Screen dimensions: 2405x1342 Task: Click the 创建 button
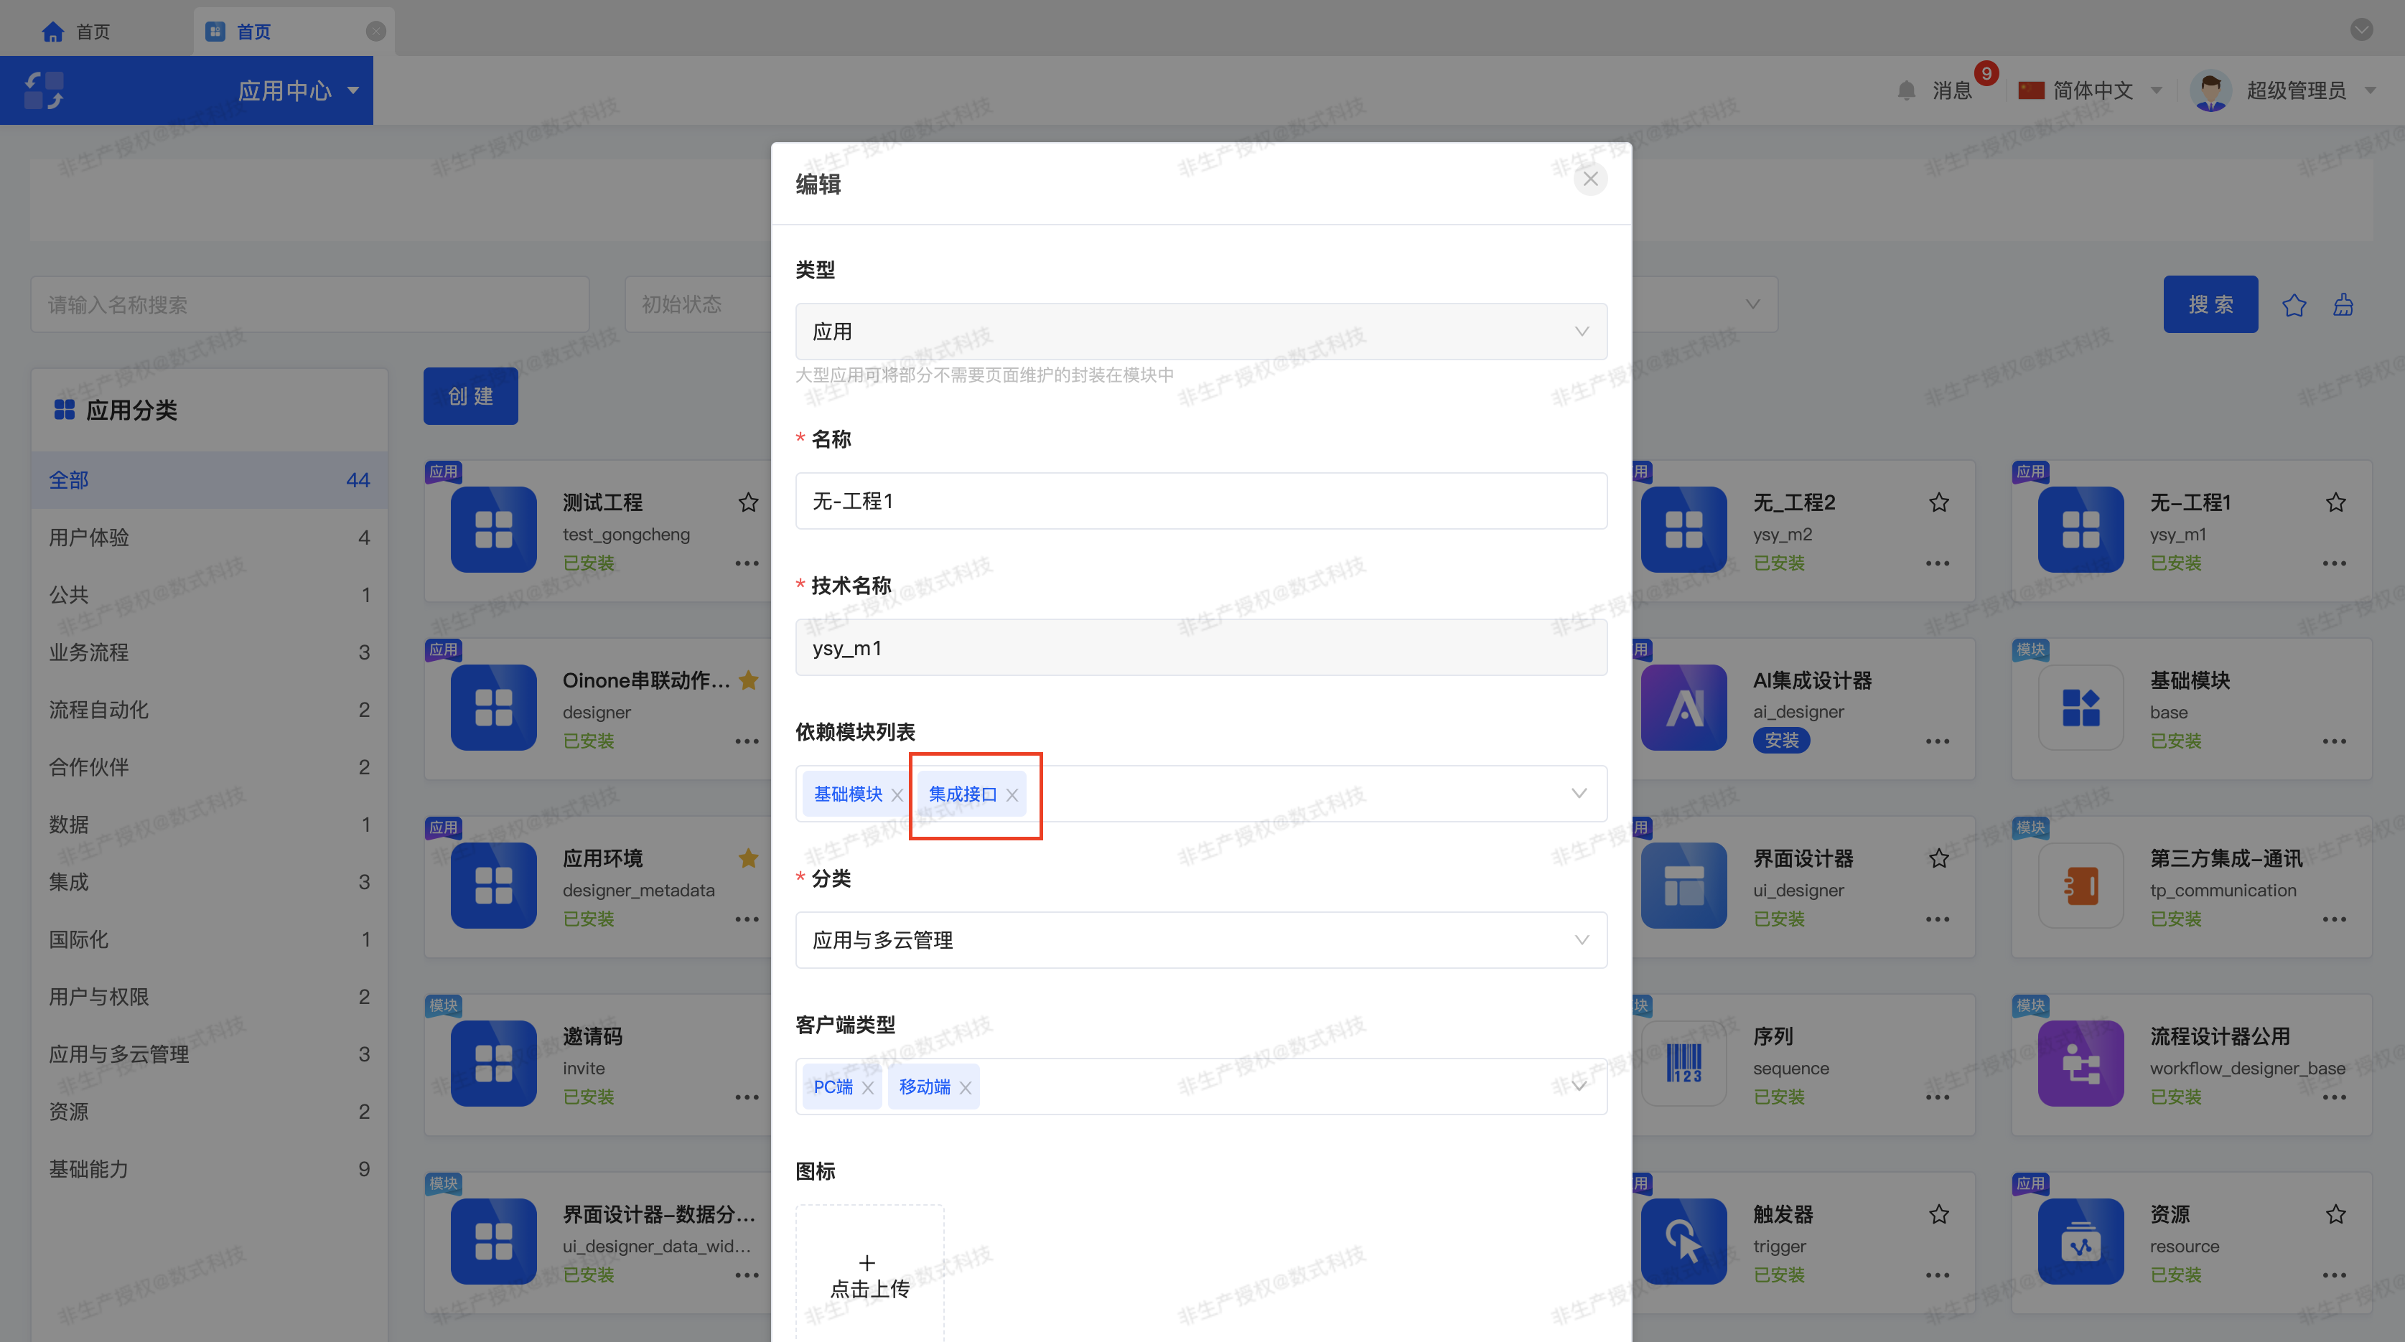pos(470,395)
